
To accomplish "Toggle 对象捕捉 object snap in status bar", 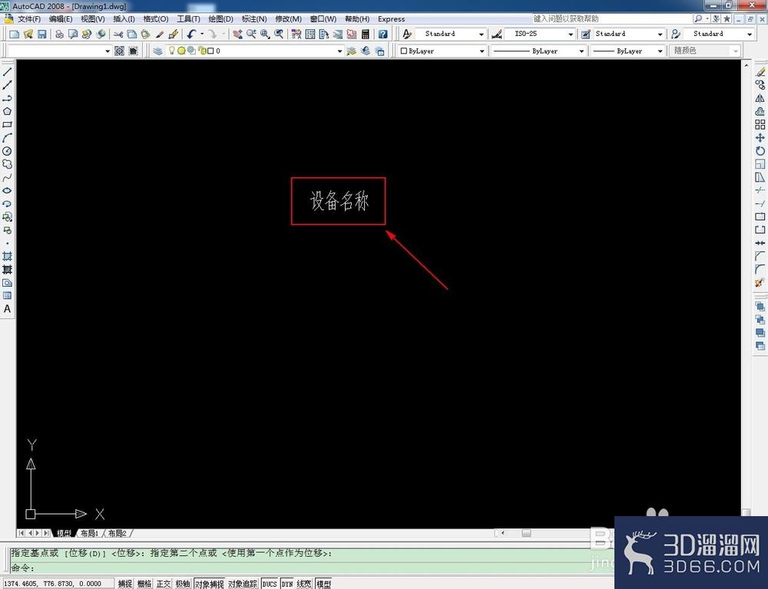I will click(209, 584).
